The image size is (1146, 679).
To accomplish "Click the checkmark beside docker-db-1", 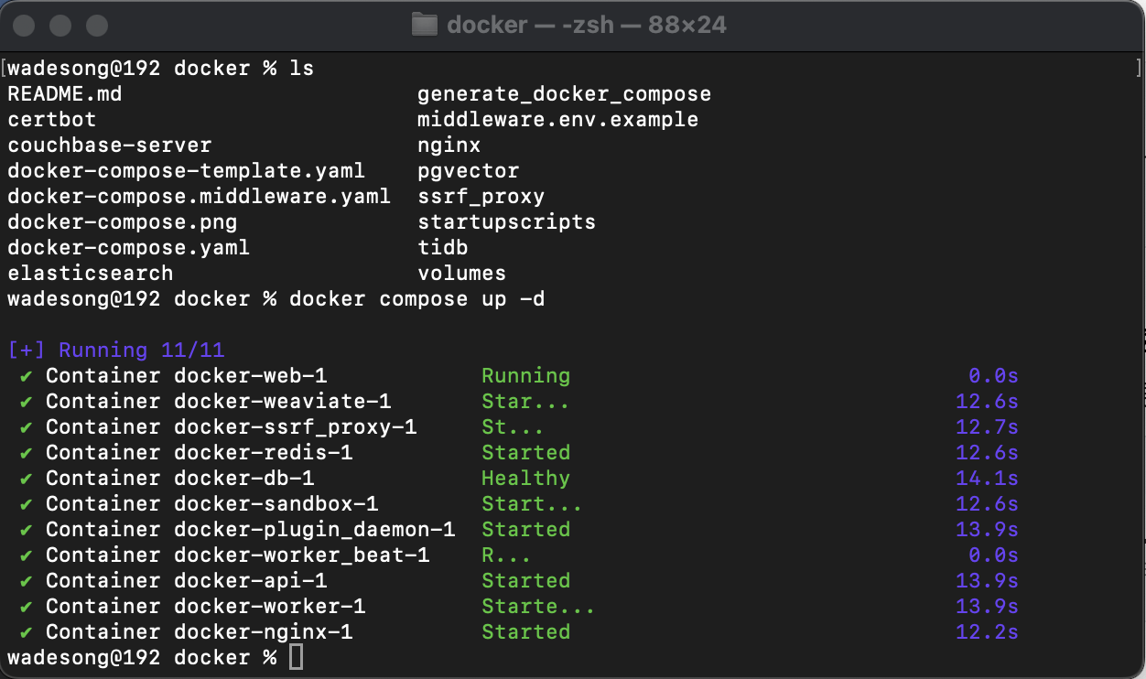I will (x=26, y=479).
